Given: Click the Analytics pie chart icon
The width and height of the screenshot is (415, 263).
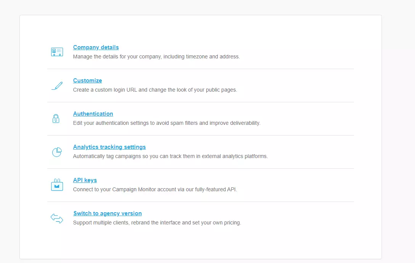Looking at the screenshot, I should pyautogui.click(x=57, y=152).
